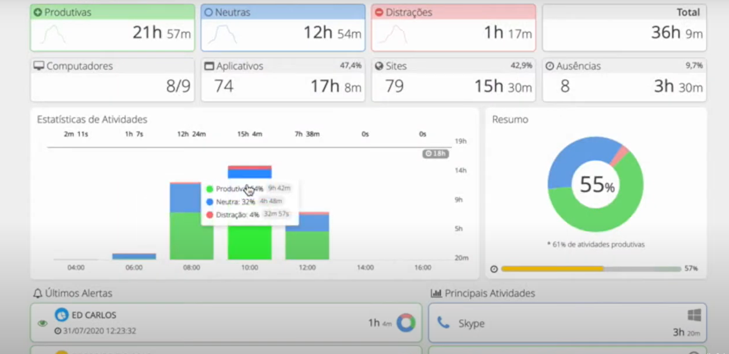Click the Principais Atividades bar chart icon

tap(436, 293)
